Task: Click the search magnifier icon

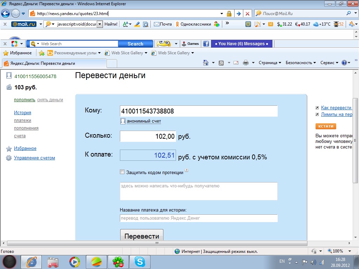Action: click(x=349, y=13)
